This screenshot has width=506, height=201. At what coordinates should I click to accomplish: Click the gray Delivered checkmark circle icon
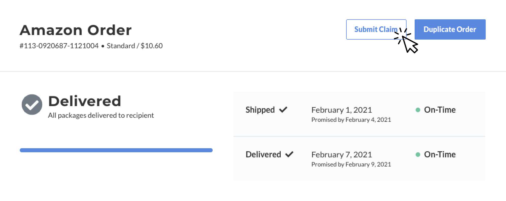point(32,105)
